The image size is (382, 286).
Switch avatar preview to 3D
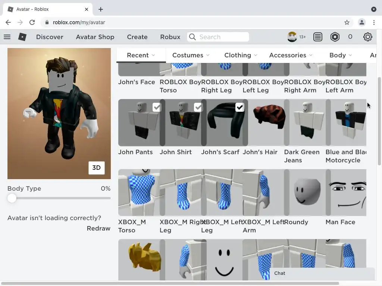(x=97, y=168)
